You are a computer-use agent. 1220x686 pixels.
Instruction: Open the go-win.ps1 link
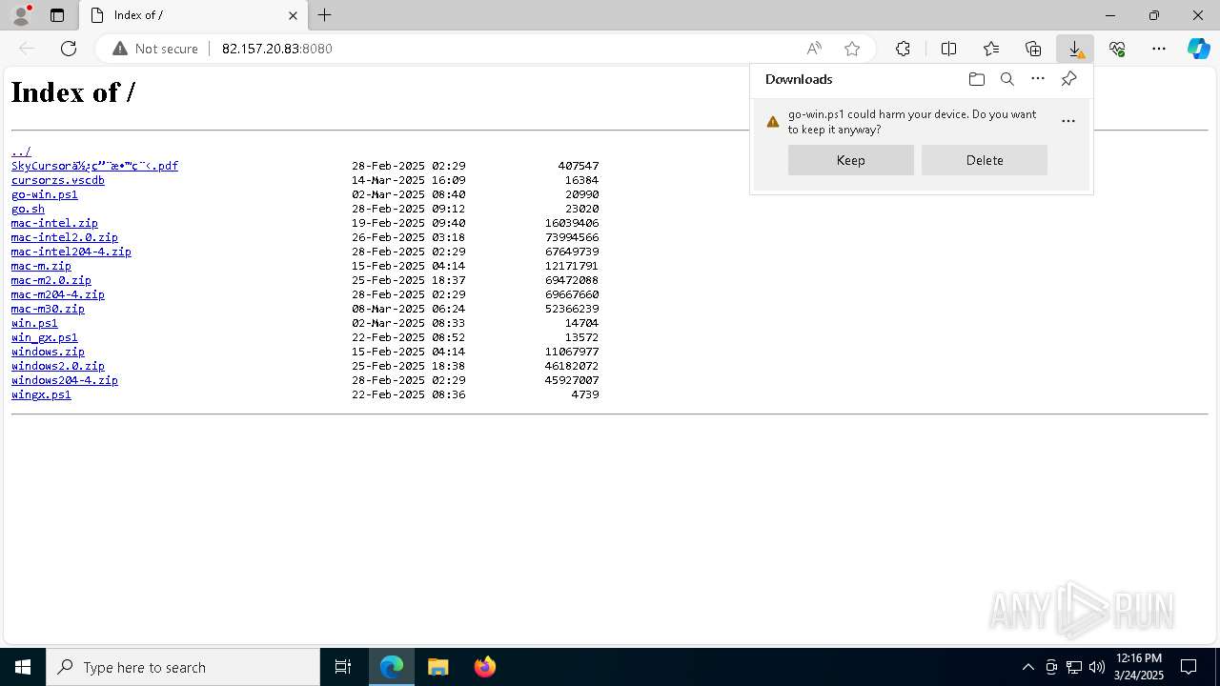(x=45, y=194)
